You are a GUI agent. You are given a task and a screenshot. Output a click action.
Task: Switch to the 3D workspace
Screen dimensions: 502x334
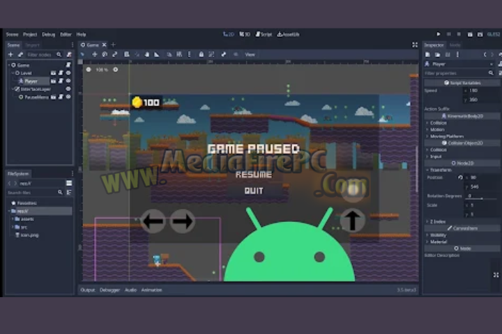tap(245, 34)
